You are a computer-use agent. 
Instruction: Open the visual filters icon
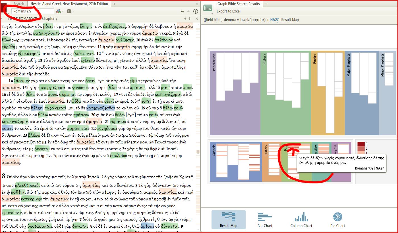[x=59, y=11]
